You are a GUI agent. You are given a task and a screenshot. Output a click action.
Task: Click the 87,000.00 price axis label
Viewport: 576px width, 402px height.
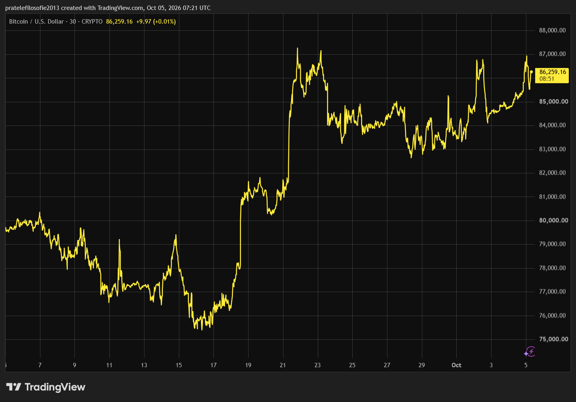pyautogui.click(x=552, y=54)
